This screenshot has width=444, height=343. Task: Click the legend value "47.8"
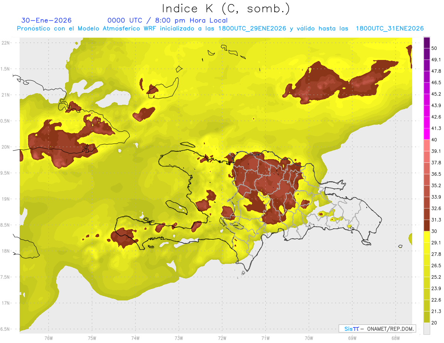click(x=436, y=71)
